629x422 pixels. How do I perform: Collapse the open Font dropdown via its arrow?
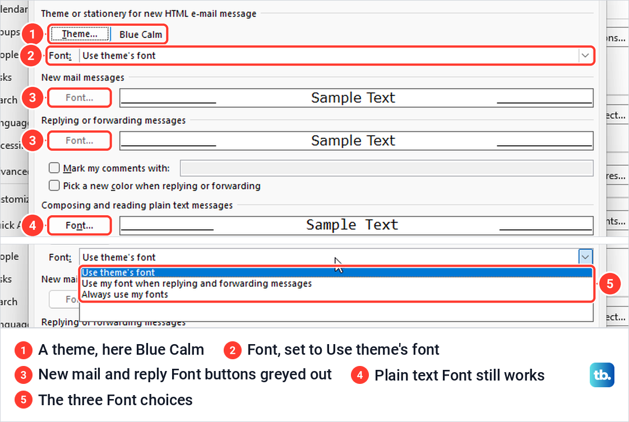[x=585, y=257]
